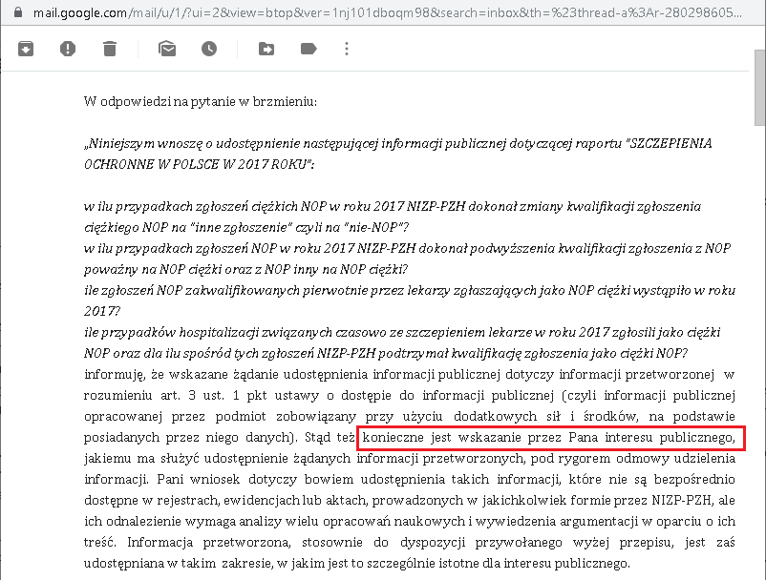
Task: Snooze this email with clock icon
Action: coord(208,50)
